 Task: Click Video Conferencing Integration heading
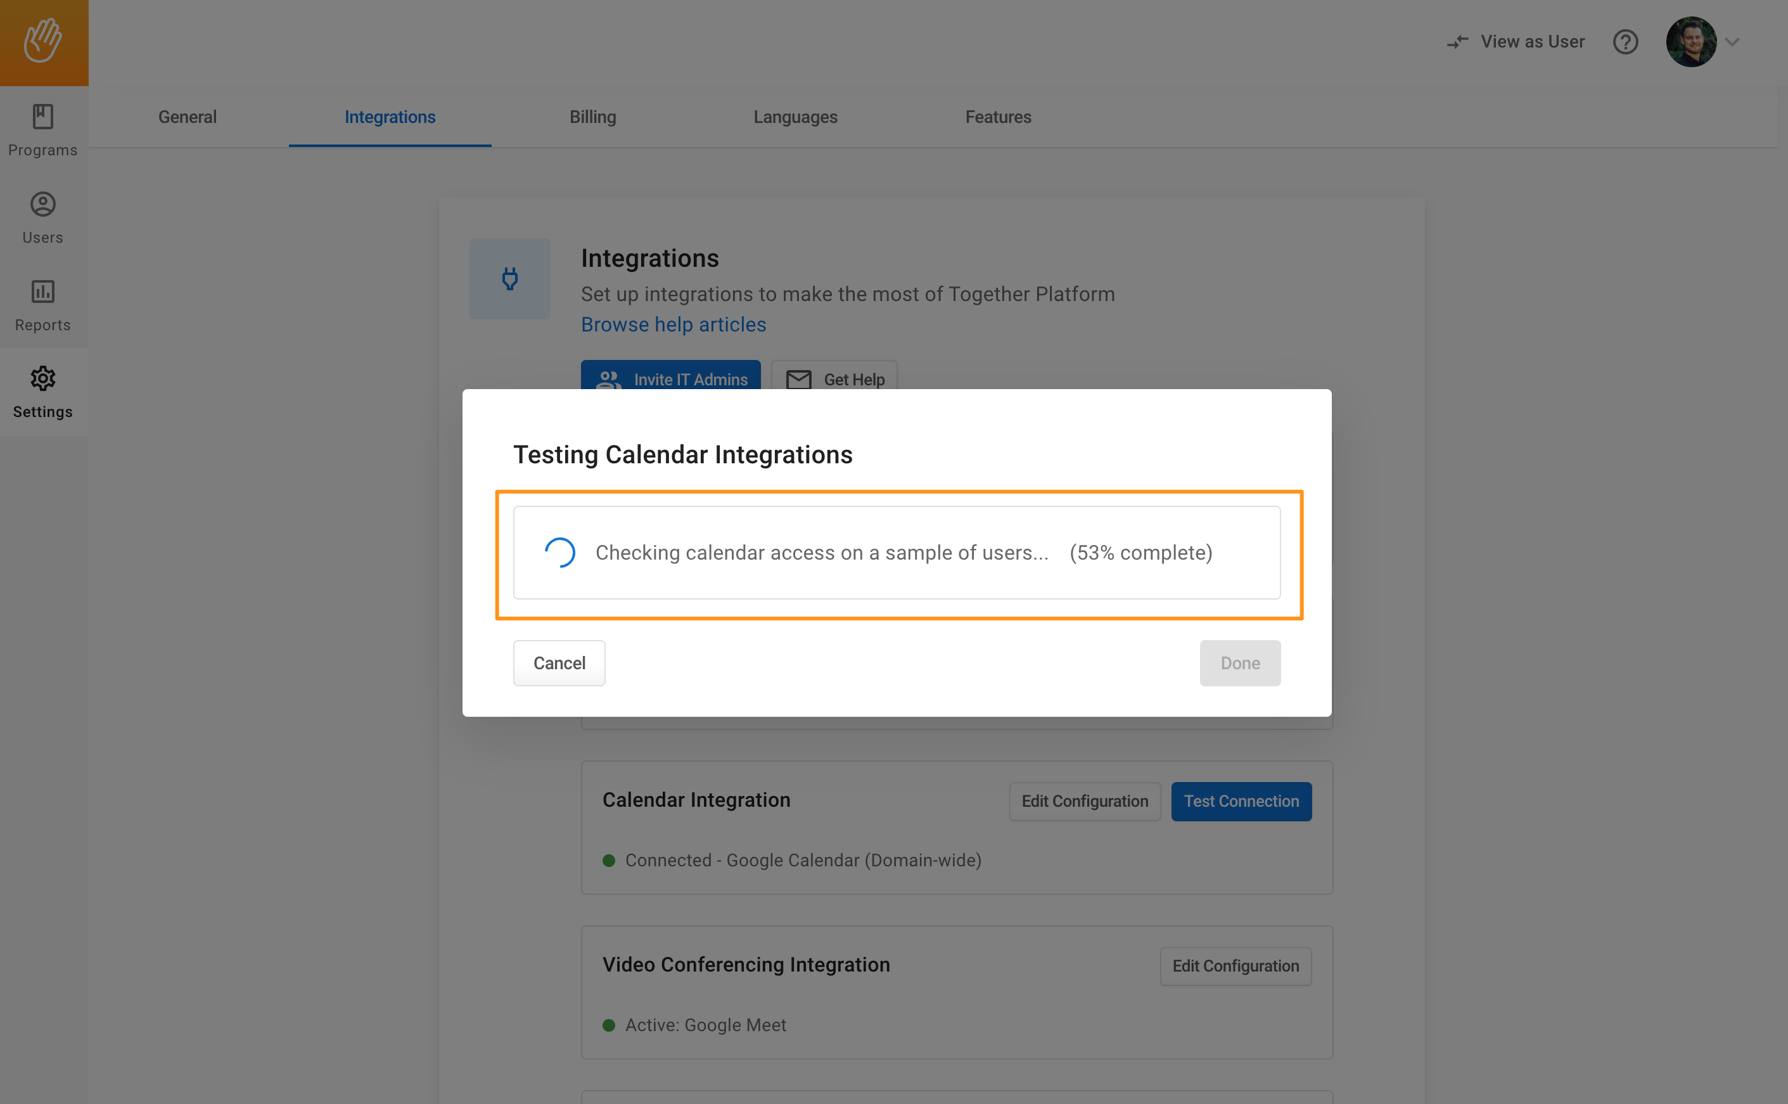(746, 965)
